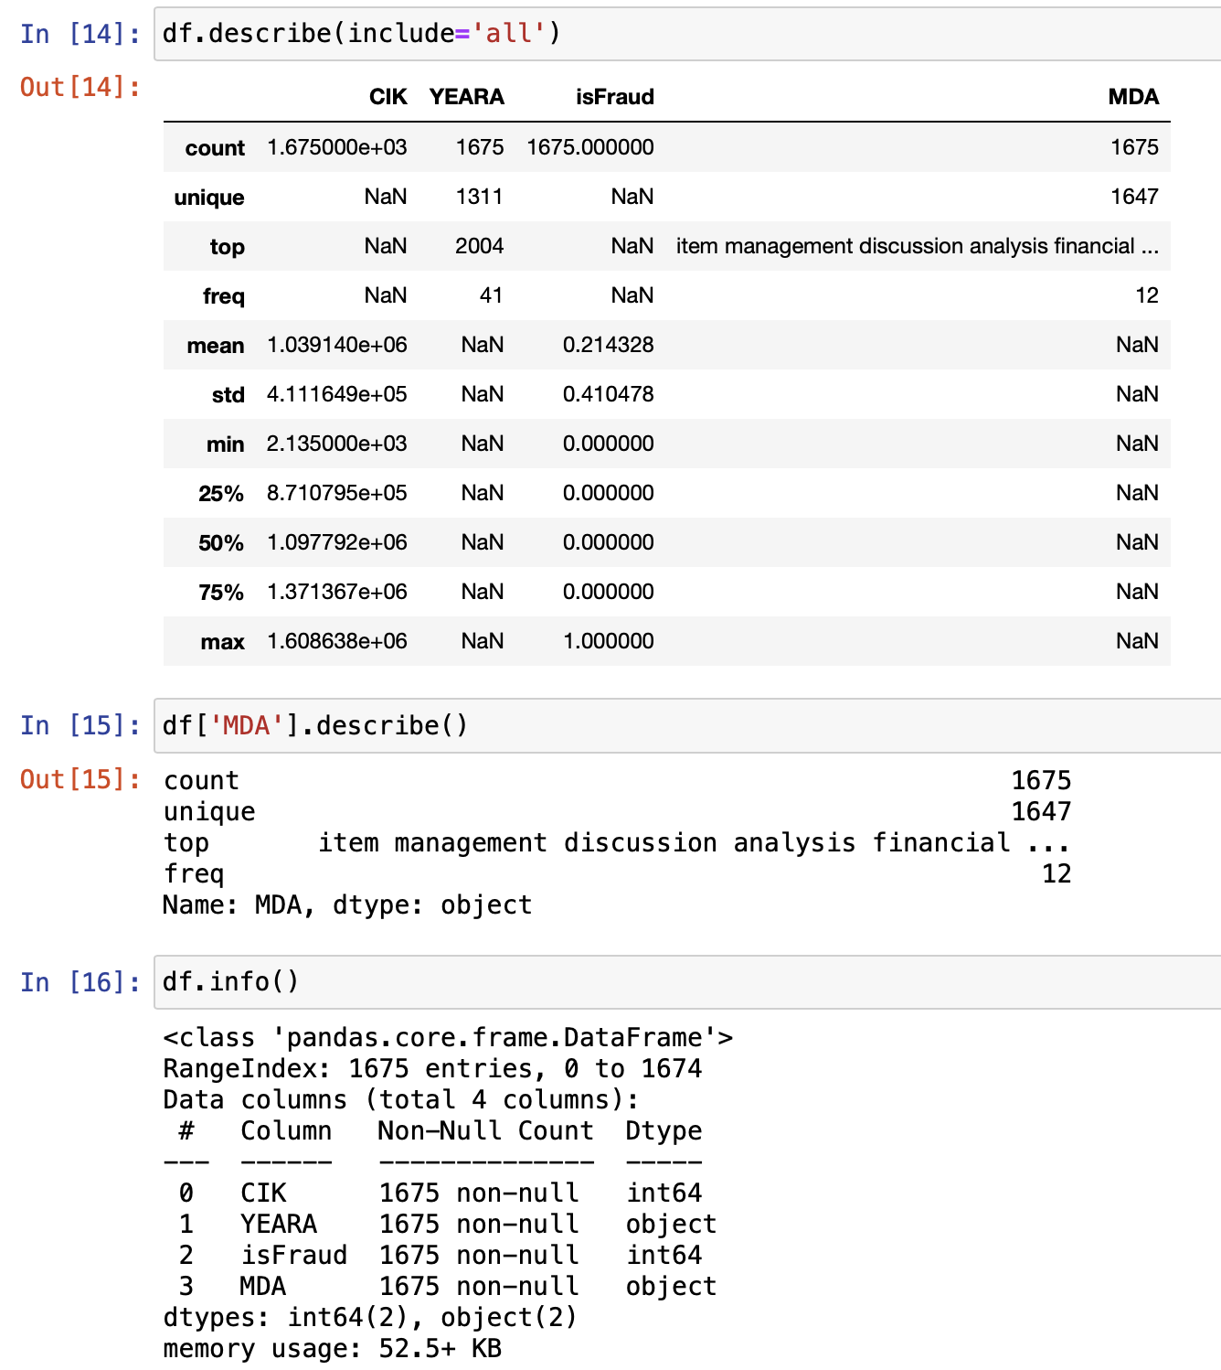This screenshot has width=1221, height=1370.
Task: Click the 'mean' row label
Action: click(216, 346)
